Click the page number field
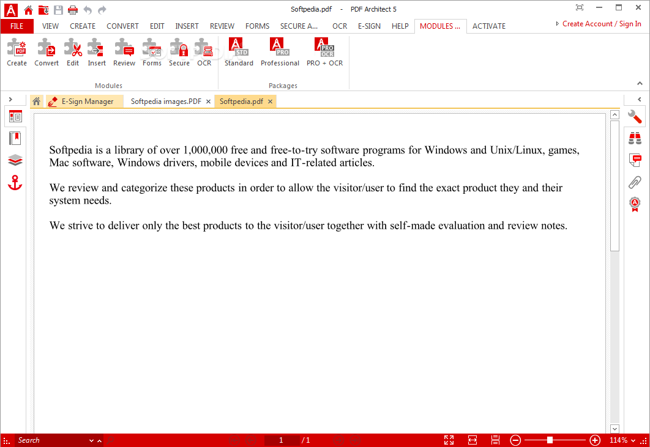The height and width of the screenshot is (447, 650). [x=281, y=440]
